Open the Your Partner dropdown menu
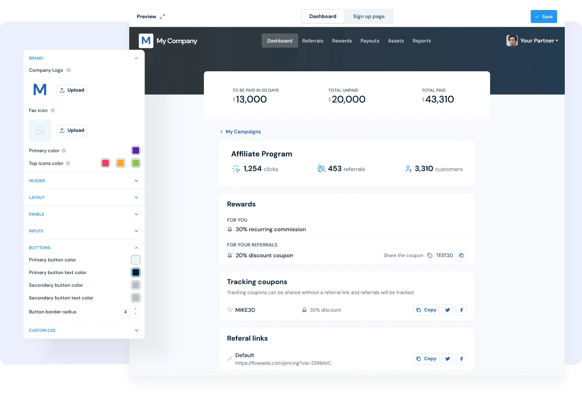The image size is (582, 398). click(x=539, y=41)
